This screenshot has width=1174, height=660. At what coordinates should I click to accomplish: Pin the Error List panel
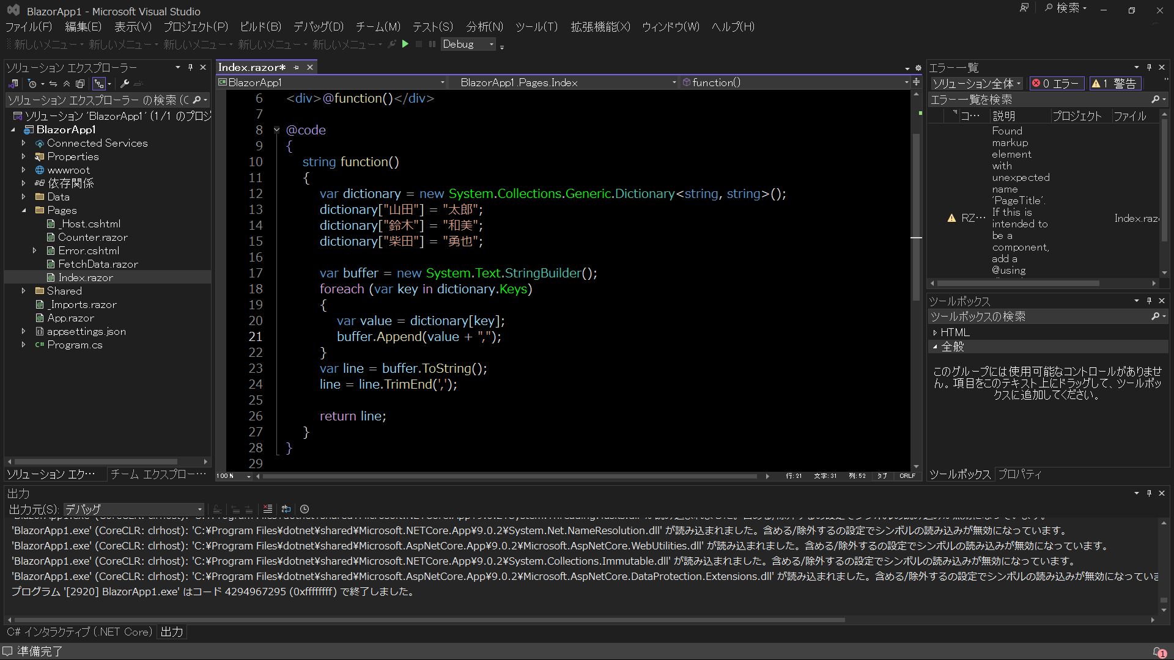click(x=1149, y=67)
